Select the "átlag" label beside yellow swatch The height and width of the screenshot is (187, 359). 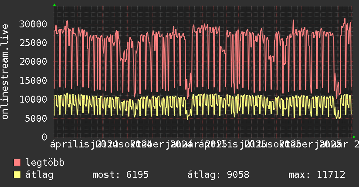point(40,175)
